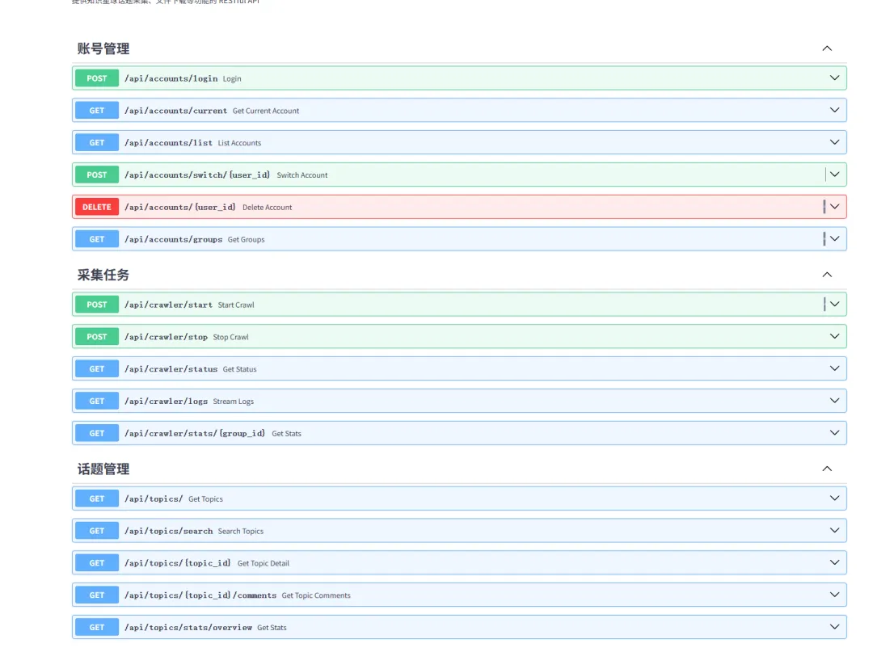
Task: Click the 'Start Crawl' description text
Action: [x=236, y=305]
